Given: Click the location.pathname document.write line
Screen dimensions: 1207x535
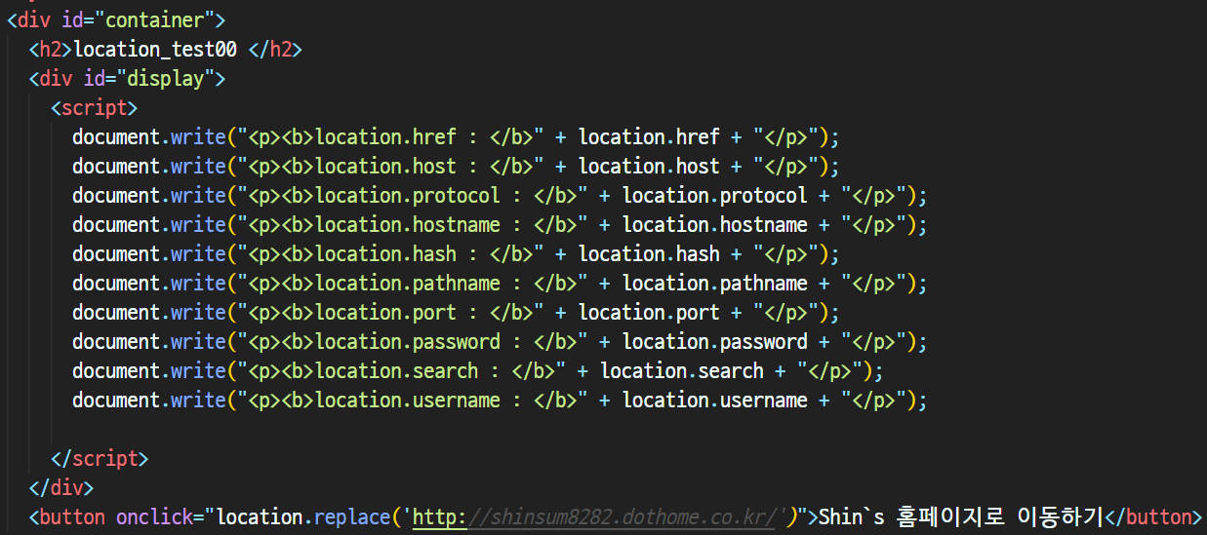Looking at the screenshot, I should tap(500, 283).
